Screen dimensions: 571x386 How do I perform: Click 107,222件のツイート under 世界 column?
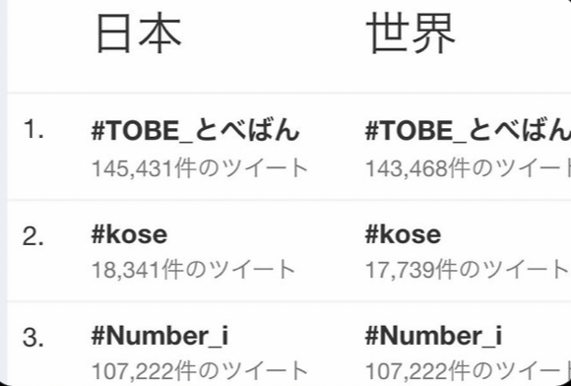tap(468, 371)
